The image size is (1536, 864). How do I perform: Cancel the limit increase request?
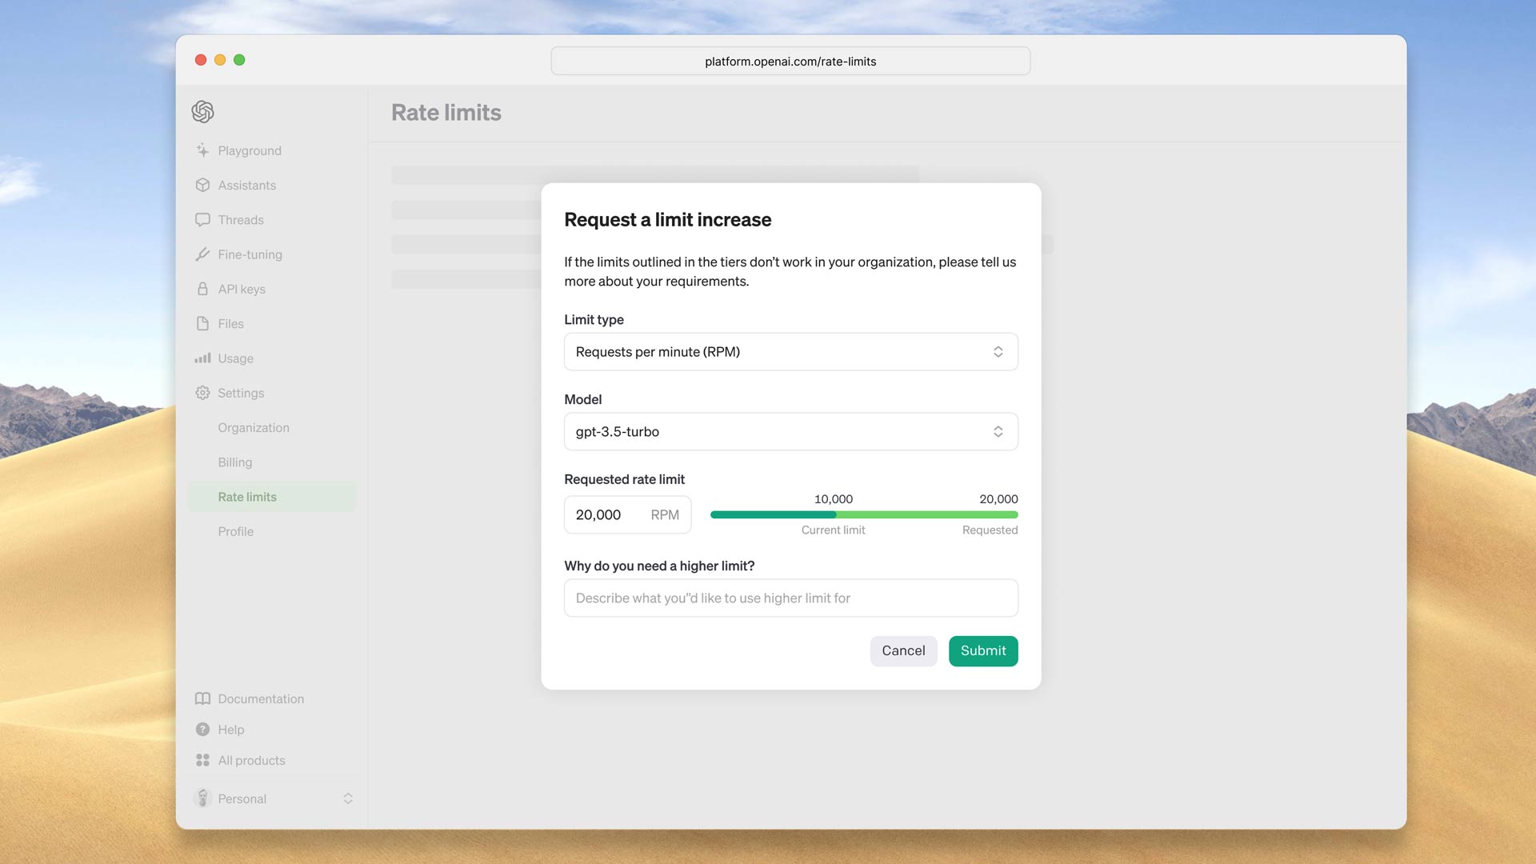click(903, 650)
